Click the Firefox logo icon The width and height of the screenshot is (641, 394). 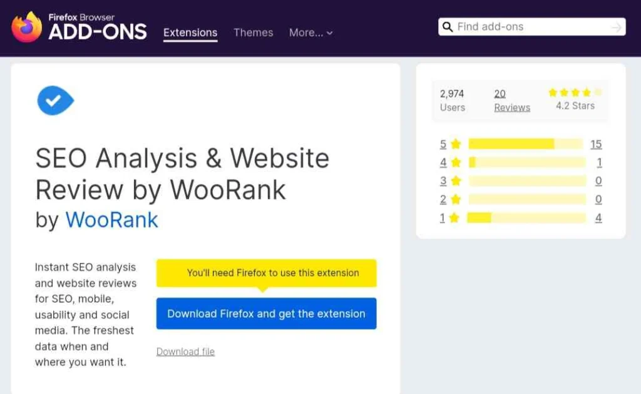pyautogui.click(x=27, y=27)
